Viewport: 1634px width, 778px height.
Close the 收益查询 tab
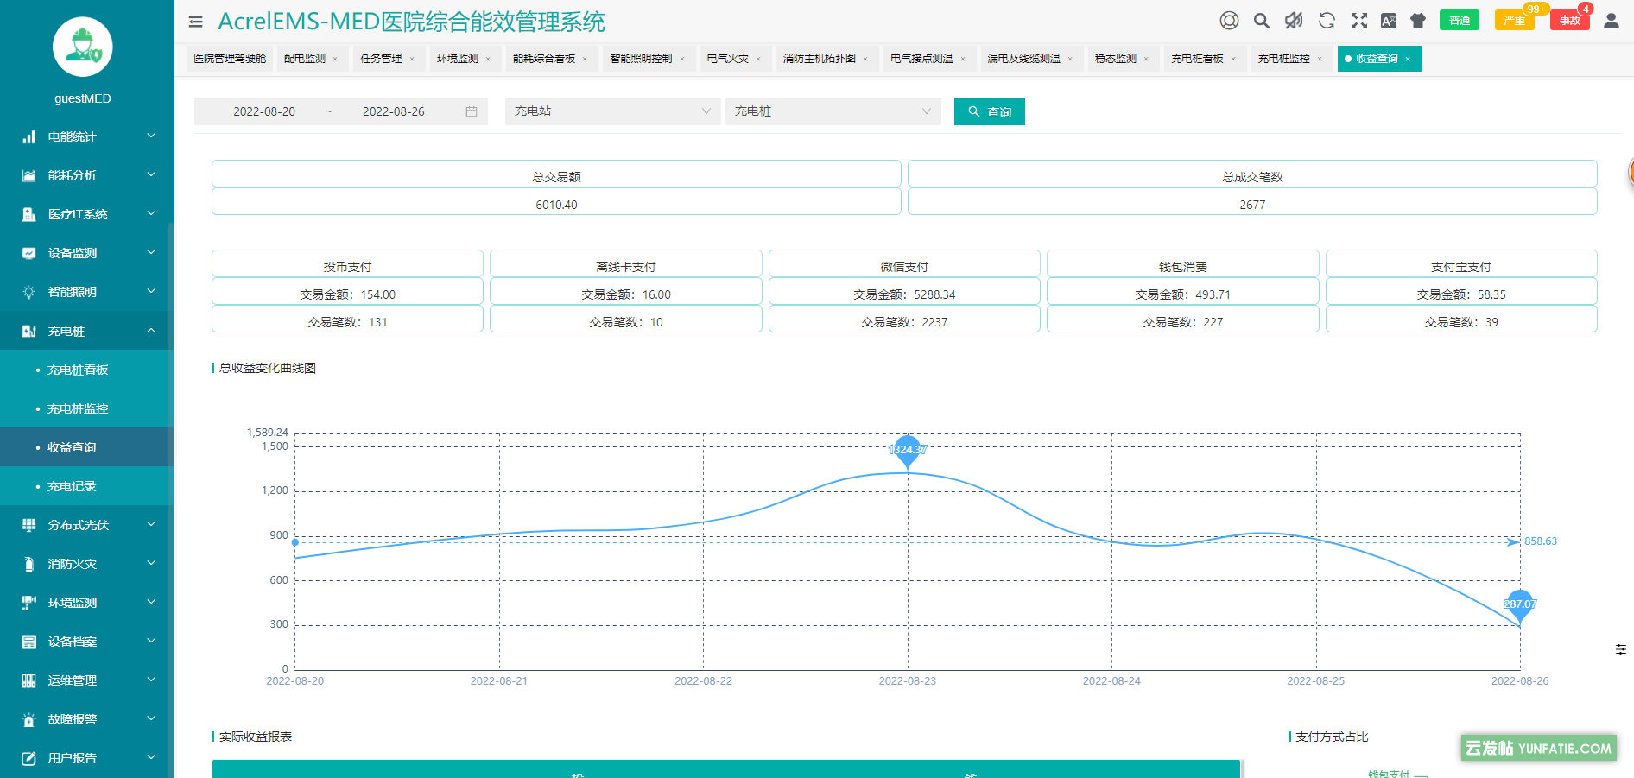click(x=1408, y=60)
